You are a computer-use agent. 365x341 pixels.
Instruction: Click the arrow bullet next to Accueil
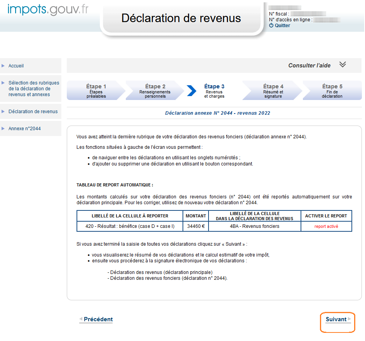coord(3,66)
